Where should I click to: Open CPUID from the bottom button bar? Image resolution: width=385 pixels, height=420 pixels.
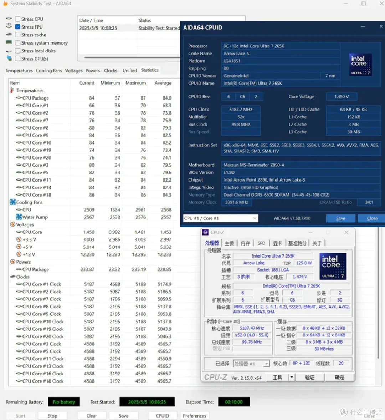click(x=163, y=416)
